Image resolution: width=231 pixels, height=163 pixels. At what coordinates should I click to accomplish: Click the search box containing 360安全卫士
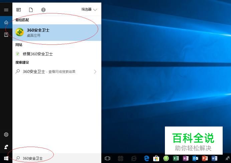click(x=57, y=158)
